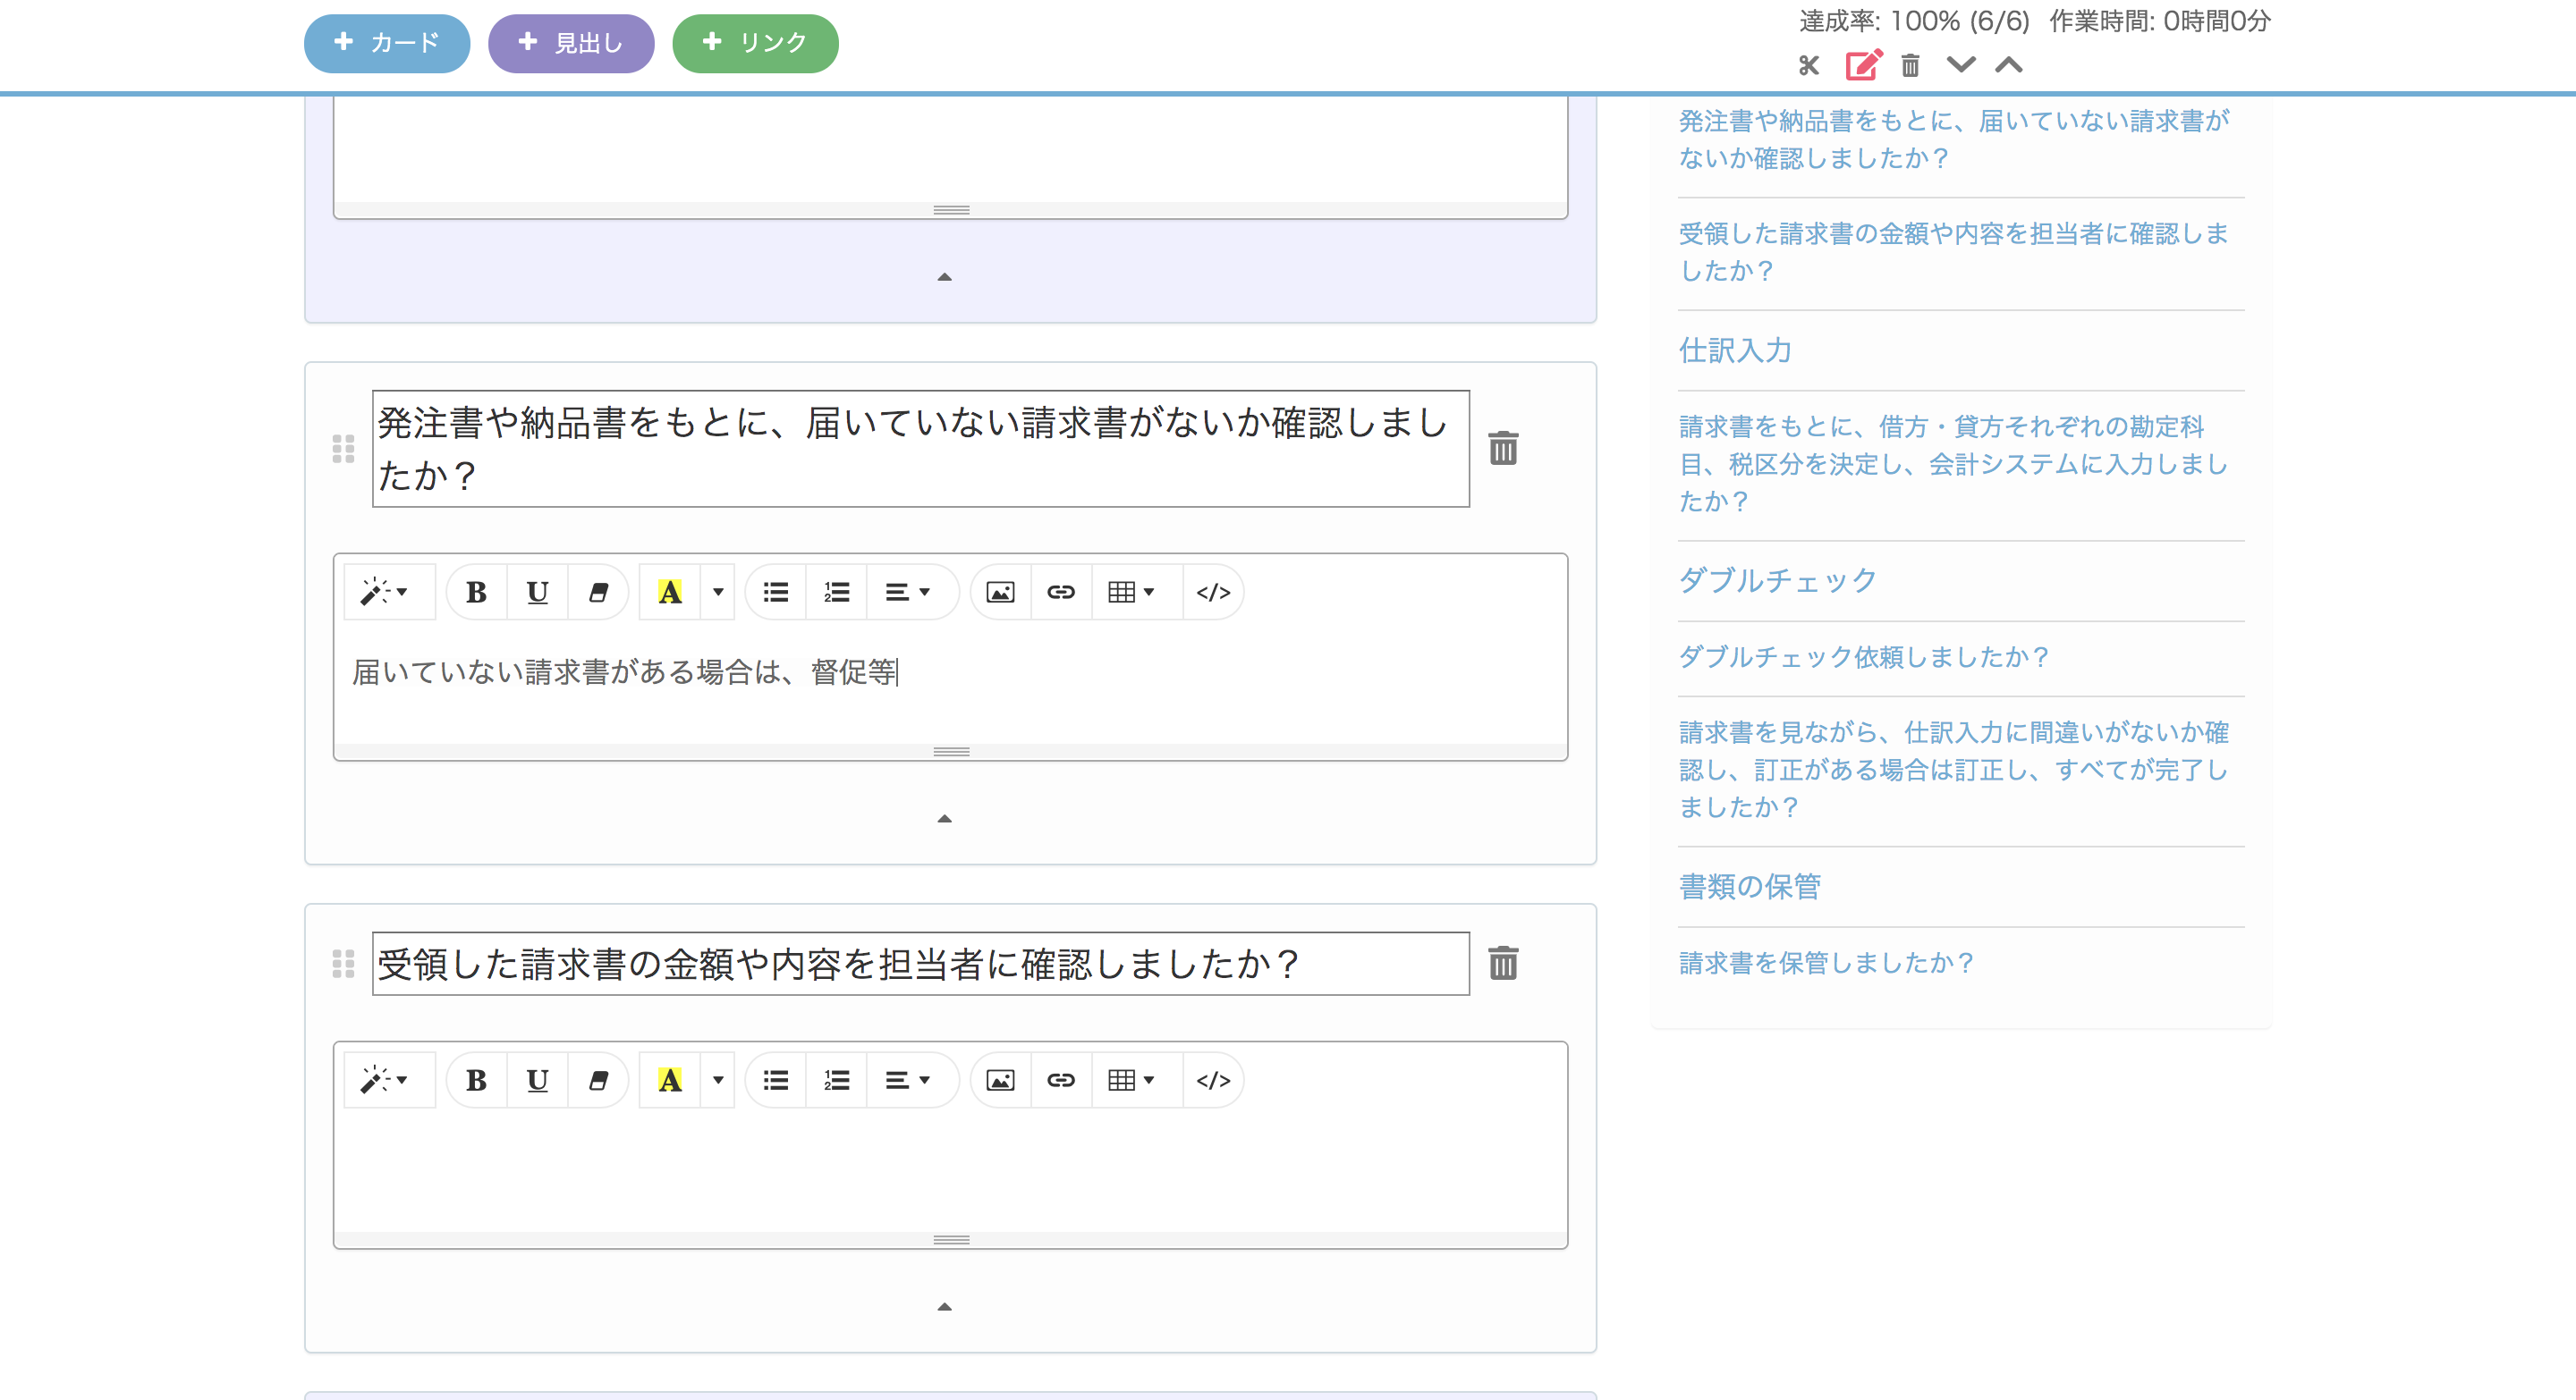This screenshot has height=1400, width=2576.
Task: Click the header trash delete icon
Action: (1910, 66)
